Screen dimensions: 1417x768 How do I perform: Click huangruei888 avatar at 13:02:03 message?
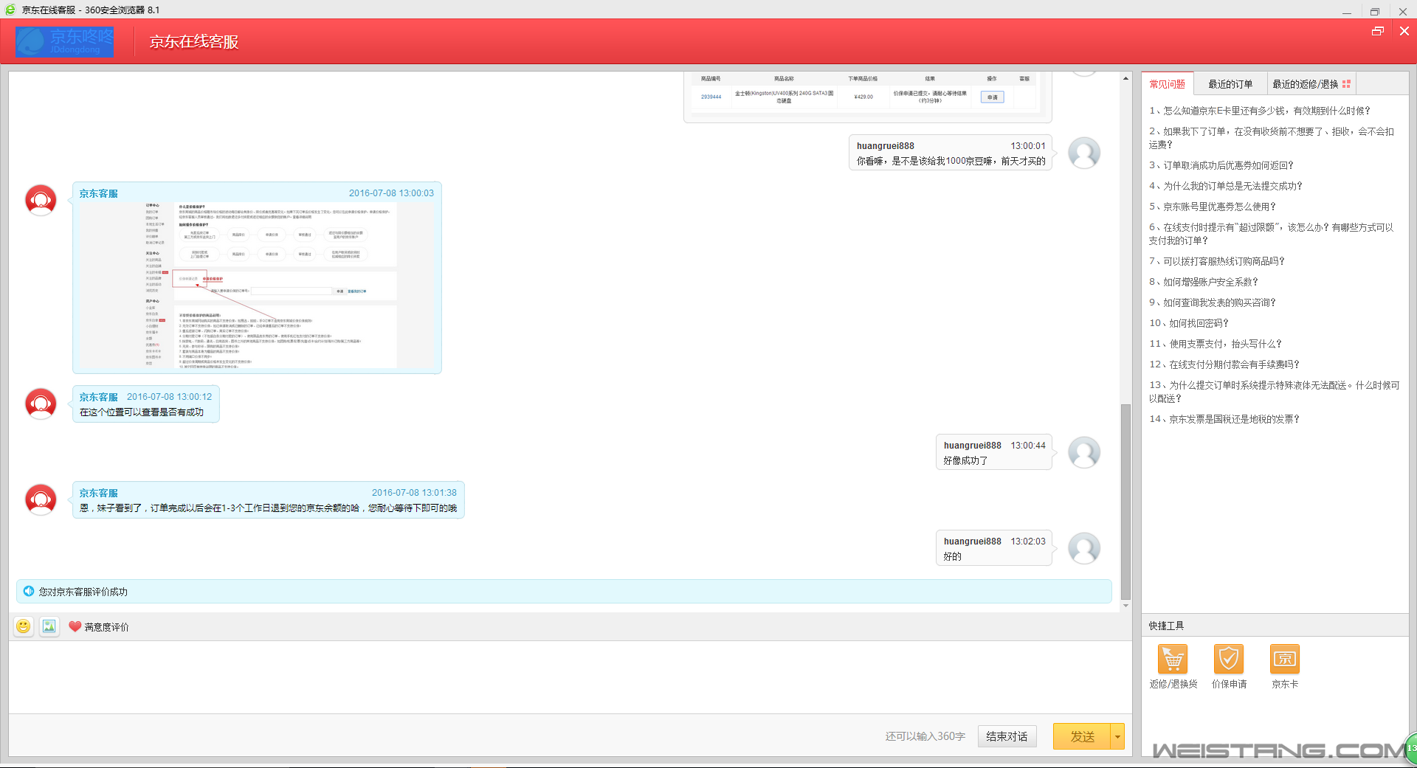(x=1084, y=548)
